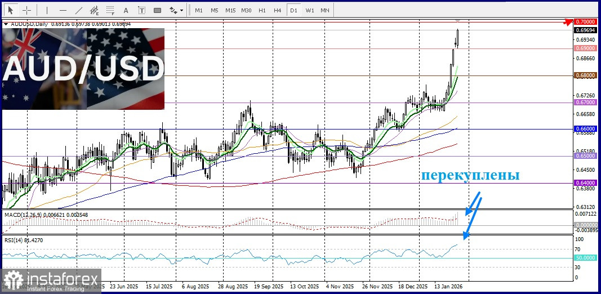Viewport: 601px width, 294px height.
Task: Switch to M1 timeframe
Action: [x=198, y=10]
